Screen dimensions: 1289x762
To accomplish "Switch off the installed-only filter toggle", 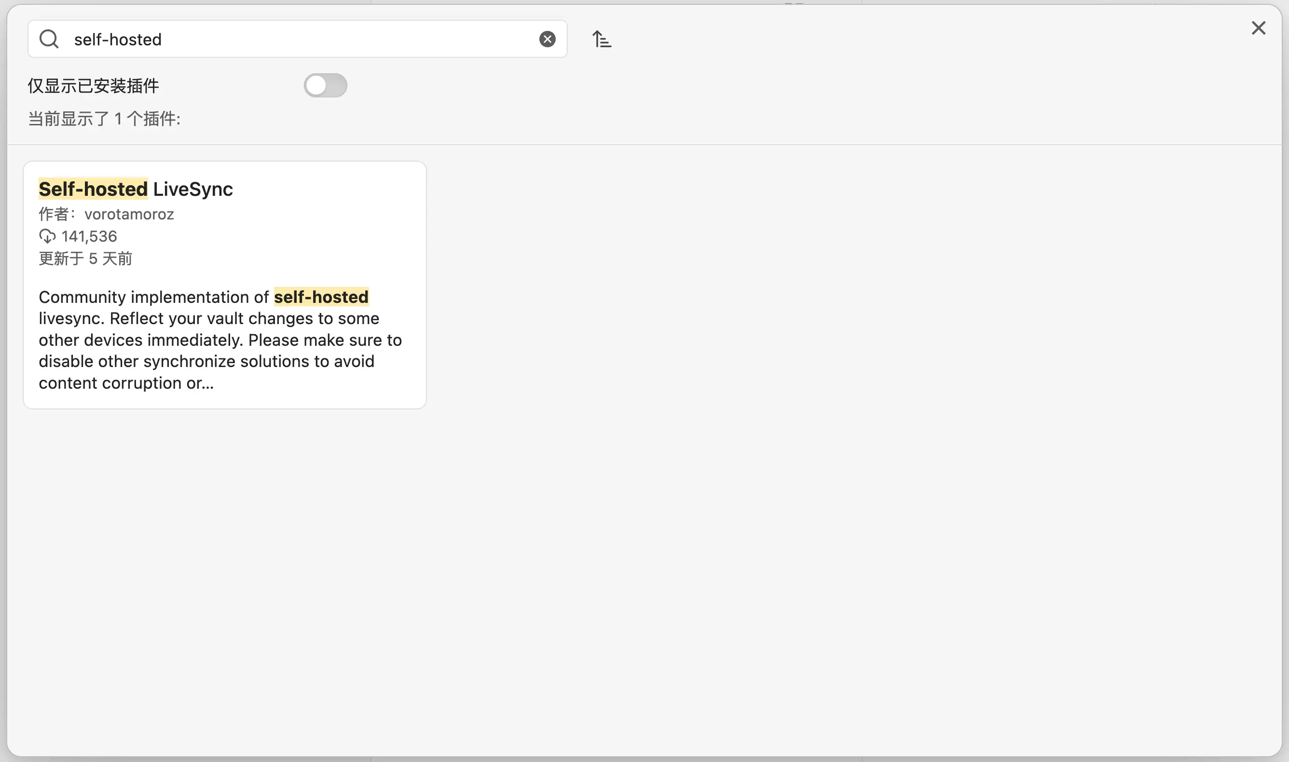I will coord(326,85).
